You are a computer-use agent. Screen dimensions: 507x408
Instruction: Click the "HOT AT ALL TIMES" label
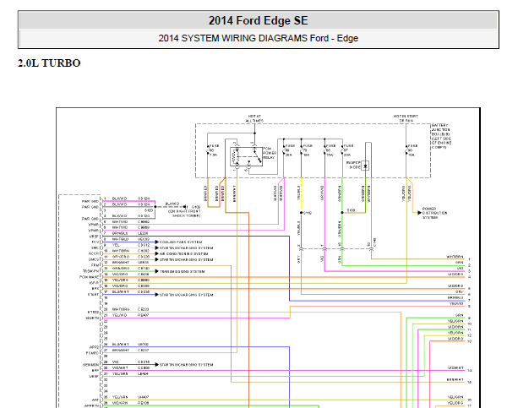coord(254,118)
